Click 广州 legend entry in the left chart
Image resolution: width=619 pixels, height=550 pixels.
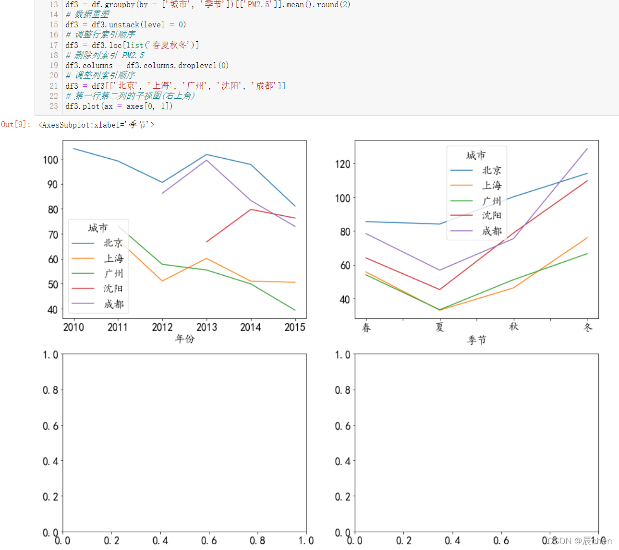(97, 273)
